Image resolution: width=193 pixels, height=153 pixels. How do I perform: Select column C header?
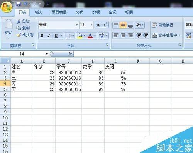[69, 61]
